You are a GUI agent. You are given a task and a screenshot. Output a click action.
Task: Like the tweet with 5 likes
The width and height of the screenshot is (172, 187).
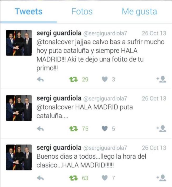(x=105, y=129)
